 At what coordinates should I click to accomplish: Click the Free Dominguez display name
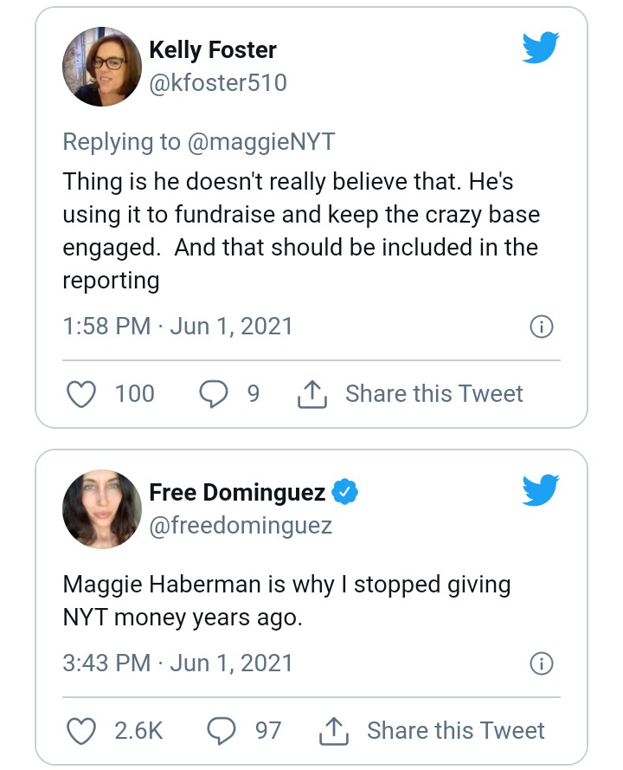pyautogui.click(x=237, y=493)
